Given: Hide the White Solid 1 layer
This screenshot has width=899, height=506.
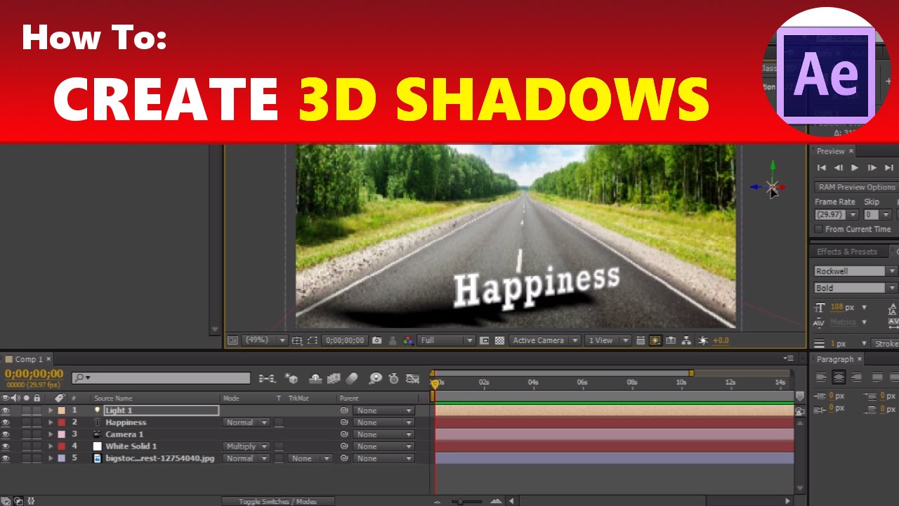Looking at the screenshot, I should 6,446.
